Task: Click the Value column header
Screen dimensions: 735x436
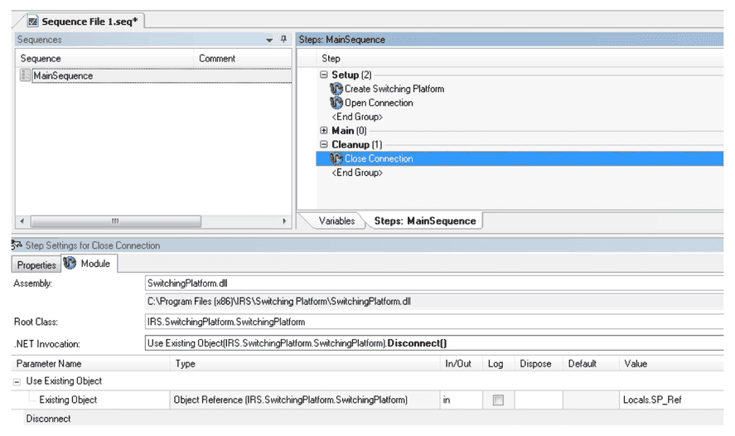Action: pos(671,364)
